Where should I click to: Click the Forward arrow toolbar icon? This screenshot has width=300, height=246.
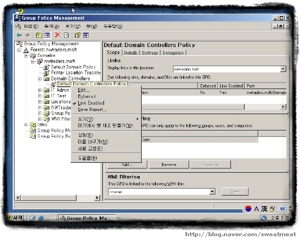pyautogui.click(x=27, y=35)
